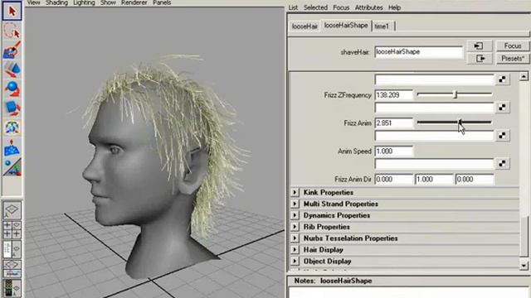Click the Anim Speed value field
The width and height of the screenshot is (531, 298).
point(394,151)
